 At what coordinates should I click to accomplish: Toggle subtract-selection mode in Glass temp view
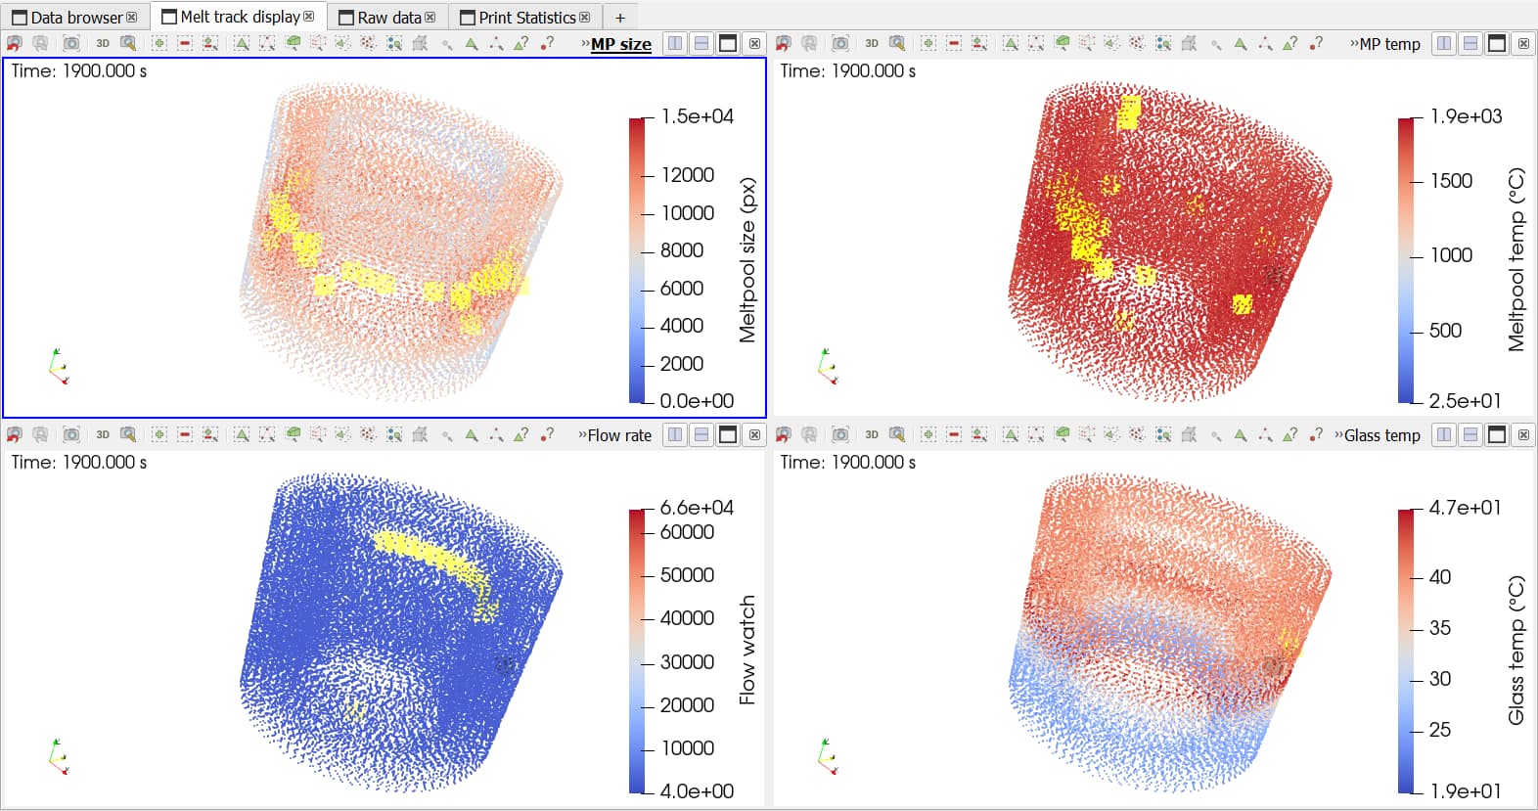point(954,434)
